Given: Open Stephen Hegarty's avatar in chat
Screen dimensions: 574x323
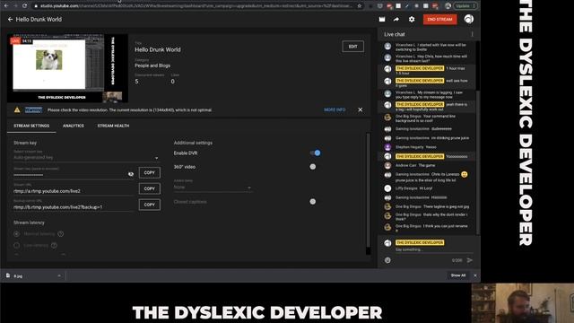Looking at the screenshot, I should coord(387,147).
